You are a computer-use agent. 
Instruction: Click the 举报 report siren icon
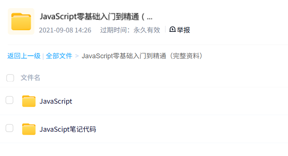tap(173, 30)
